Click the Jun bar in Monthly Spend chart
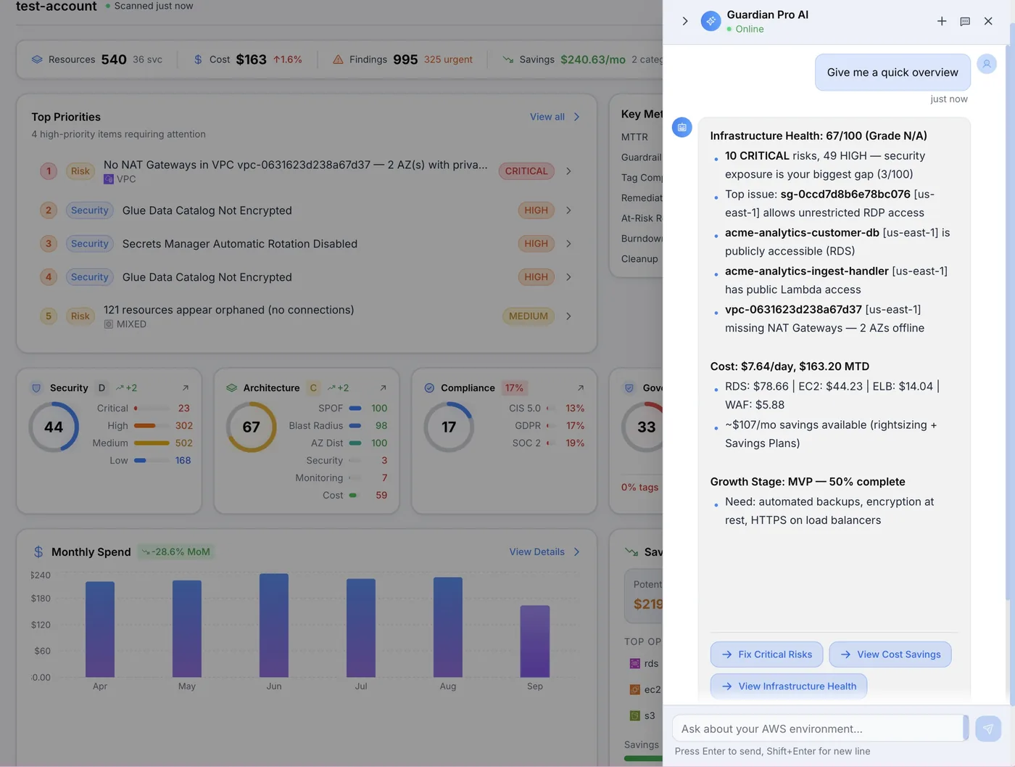This screenshot has width=1015, height=767. point(274,626)
